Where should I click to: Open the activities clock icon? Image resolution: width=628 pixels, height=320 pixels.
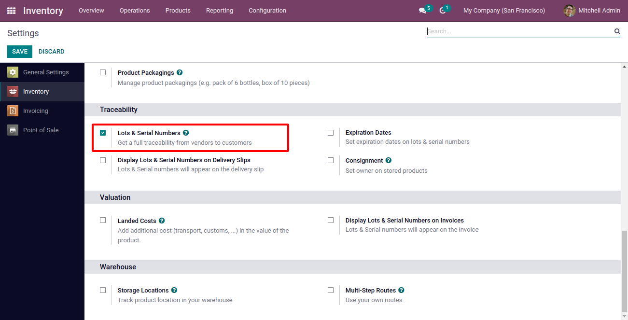[443, 11]
